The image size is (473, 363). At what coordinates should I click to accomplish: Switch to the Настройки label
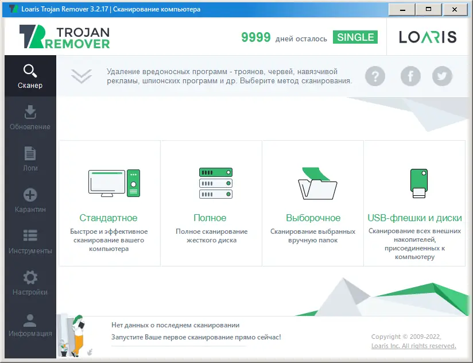[30, 292]
